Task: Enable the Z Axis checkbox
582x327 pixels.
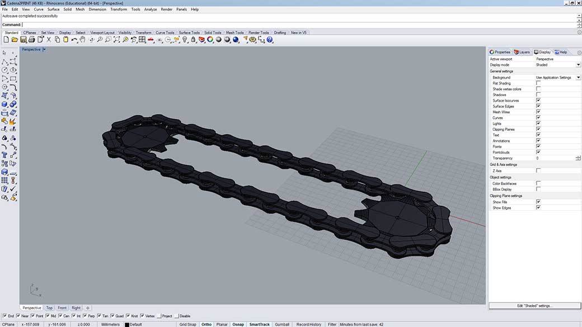Action: pos(538,170)
